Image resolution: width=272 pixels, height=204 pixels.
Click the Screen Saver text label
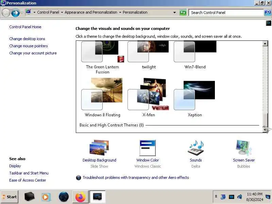244,160
